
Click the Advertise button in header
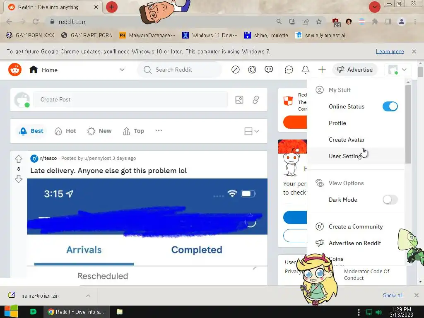pos(354,70)
